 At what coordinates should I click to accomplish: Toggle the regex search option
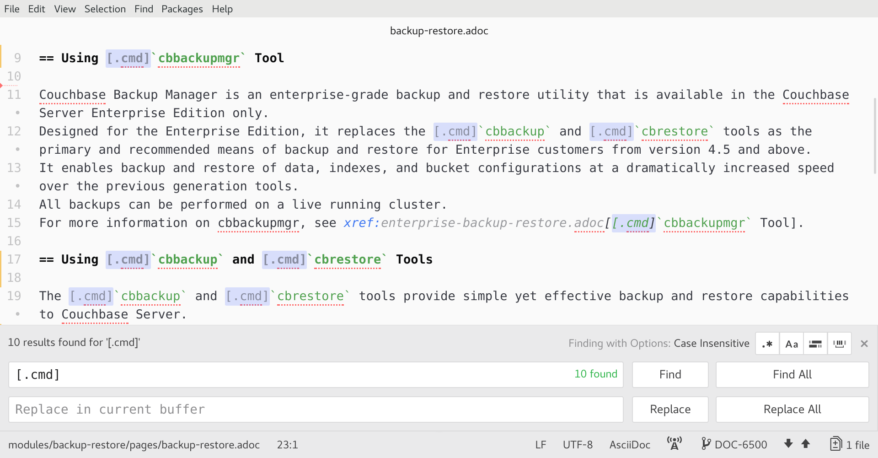click(767, 344)
